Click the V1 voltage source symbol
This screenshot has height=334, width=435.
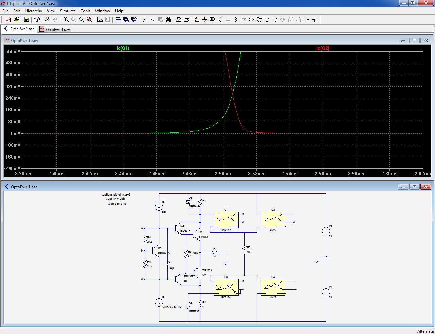coord(326,231)
